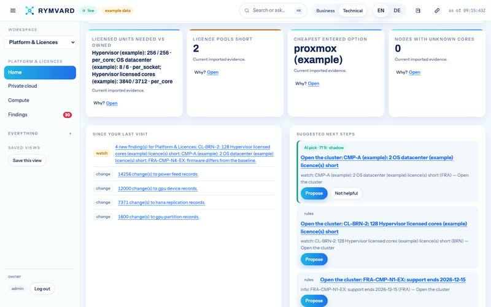Open the hamburger navigation menu
The height and width of the screenshot is (307, 491).
click(13, 10)
